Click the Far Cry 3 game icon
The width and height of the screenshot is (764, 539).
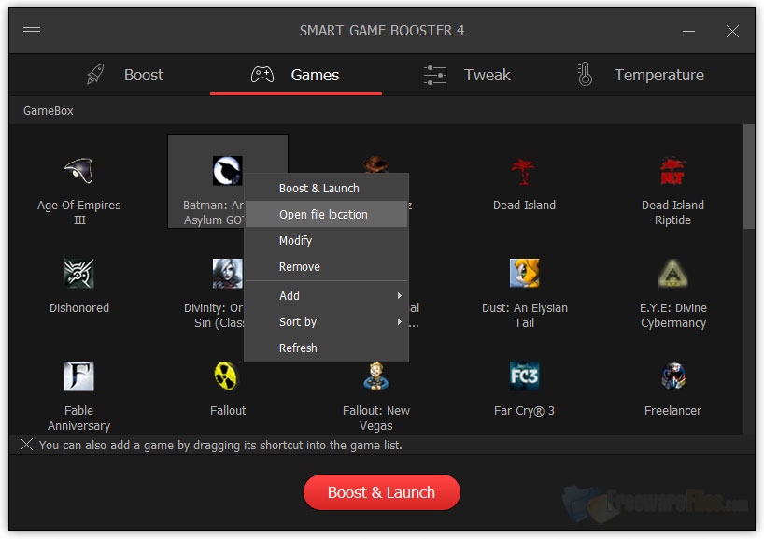pos(524,376)
